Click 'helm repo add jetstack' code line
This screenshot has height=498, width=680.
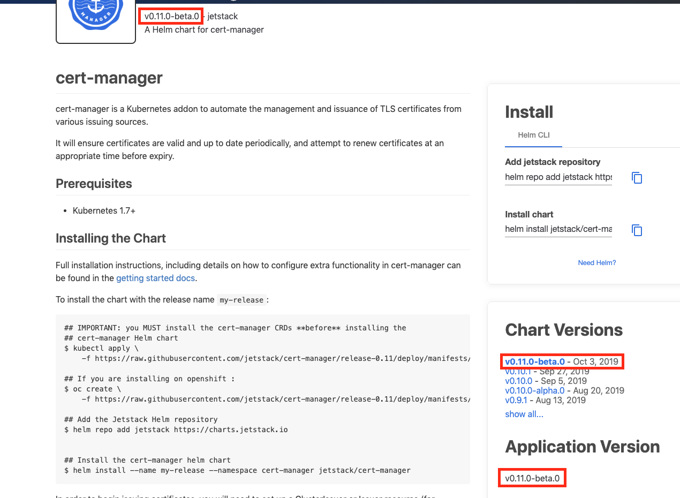[x=176, y=429]
